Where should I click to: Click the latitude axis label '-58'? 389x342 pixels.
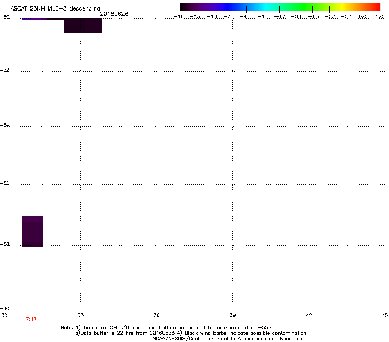click(x=5, y=244)
